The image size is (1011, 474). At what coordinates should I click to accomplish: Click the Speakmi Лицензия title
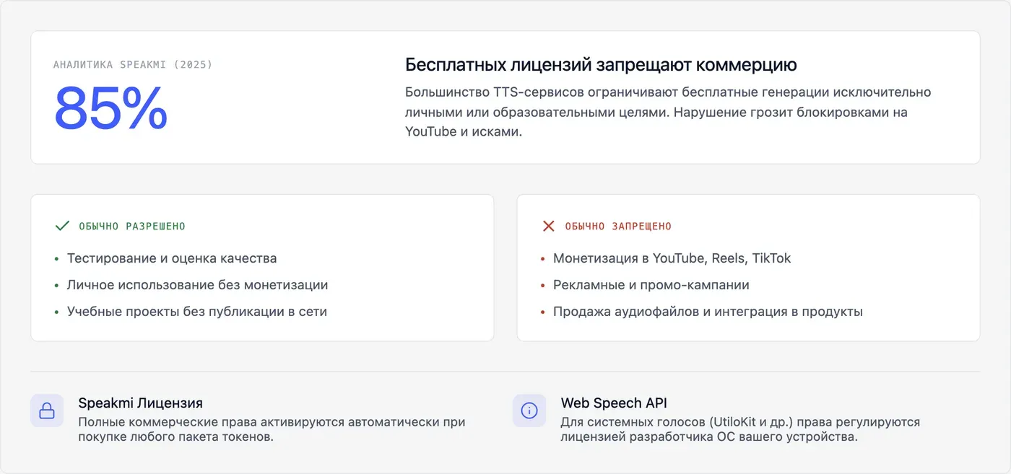click(x=140, y=403)
